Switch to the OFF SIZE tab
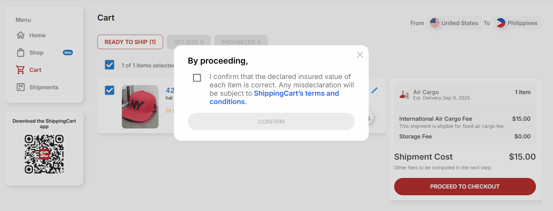553x211 pixels. pos(189,42)
